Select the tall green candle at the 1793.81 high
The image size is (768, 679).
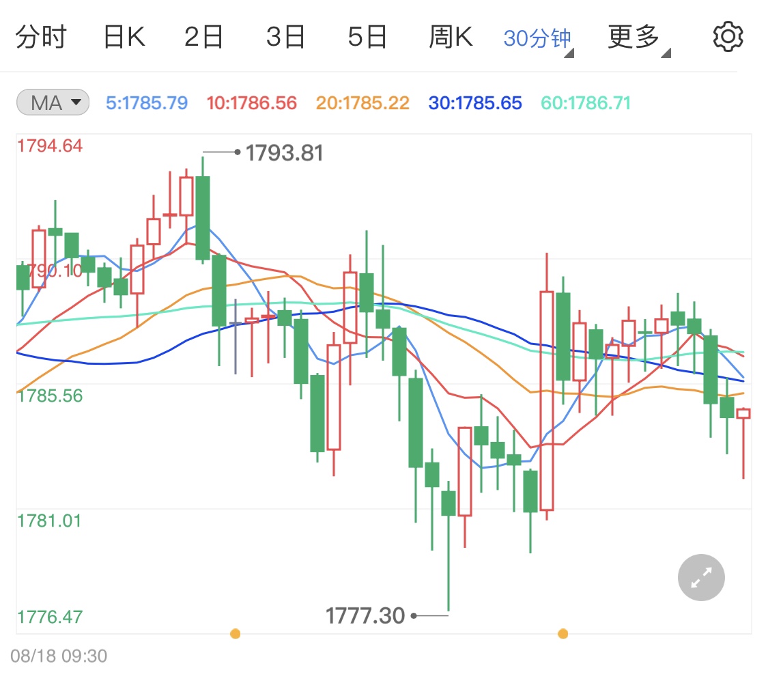pos(203,218)
